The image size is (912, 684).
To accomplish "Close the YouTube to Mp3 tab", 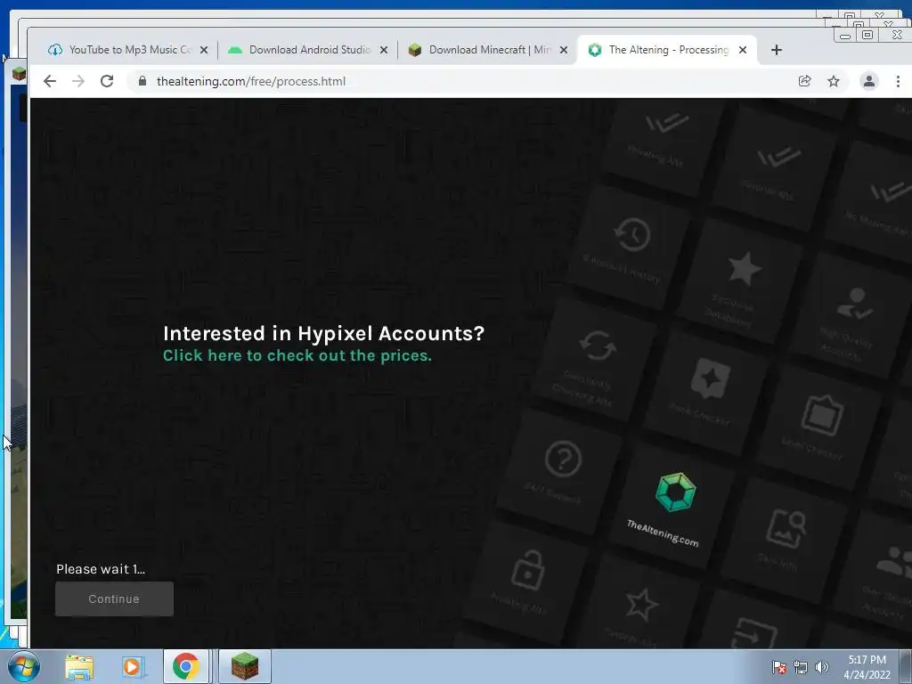I will (204, 50).
